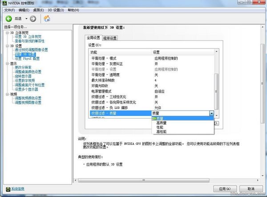
Task: Open the 编辑(E) menu
Action: tap(24, 10)
